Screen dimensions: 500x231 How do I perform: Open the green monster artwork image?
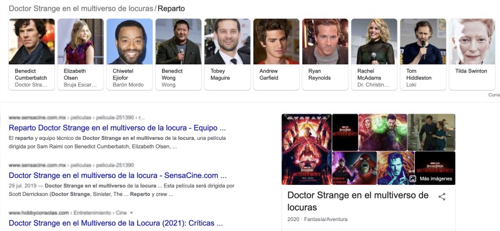click(x=354, y=168)
